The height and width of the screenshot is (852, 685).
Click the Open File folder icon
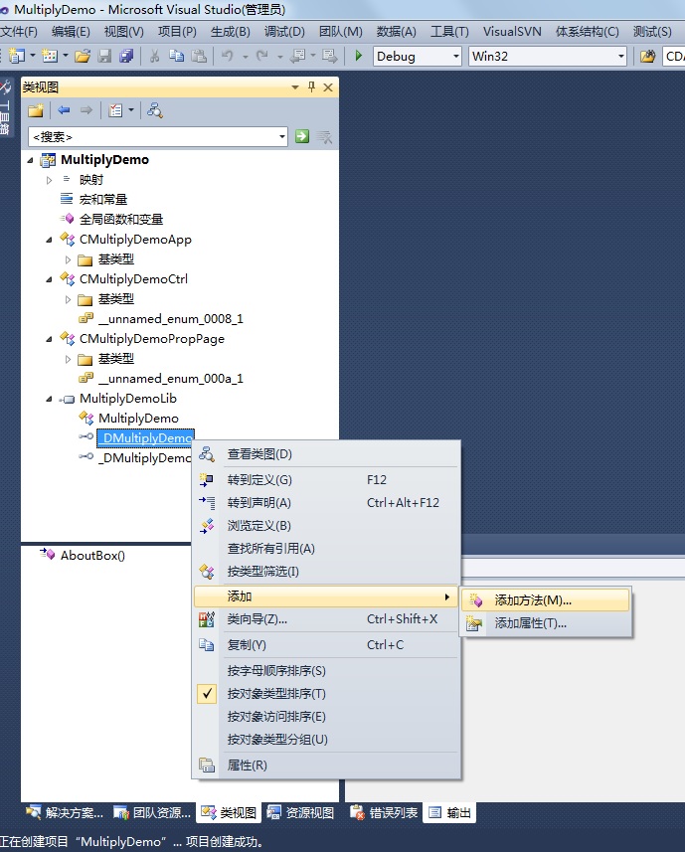point(83,56)
